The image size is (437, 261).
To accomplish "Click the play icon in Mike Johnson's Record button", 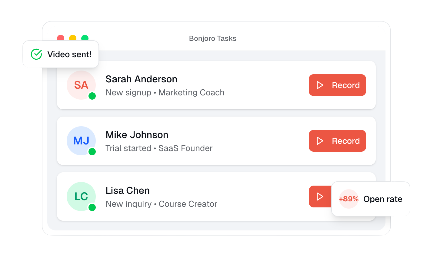I will point(320,141).
